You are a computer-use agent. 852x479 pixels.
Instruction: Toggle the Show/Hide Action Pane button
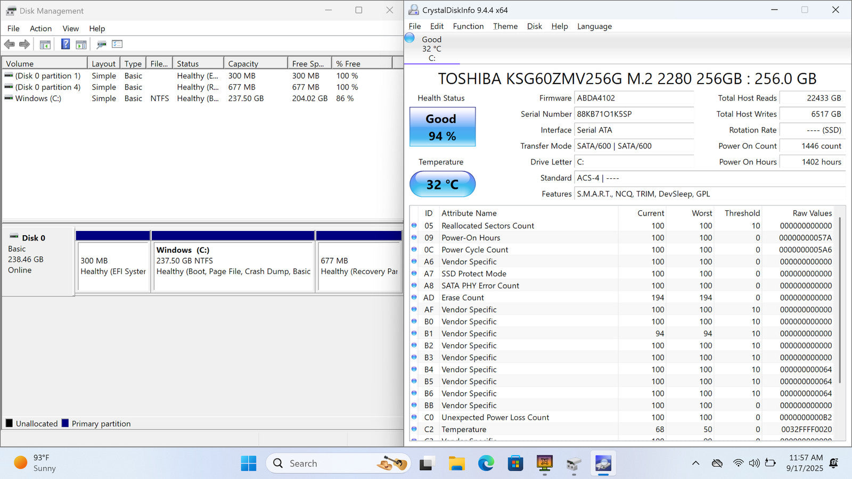[x=81, y=45]
